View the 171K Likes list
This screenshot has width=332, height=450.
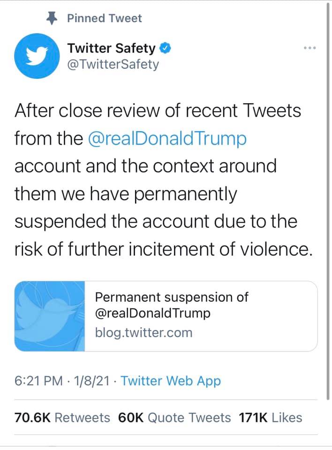point(271,418)
